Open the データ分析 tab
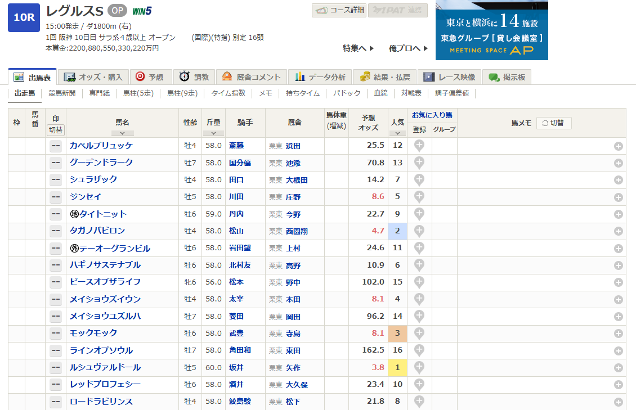The image size is (636, 410). pos(321,77)
